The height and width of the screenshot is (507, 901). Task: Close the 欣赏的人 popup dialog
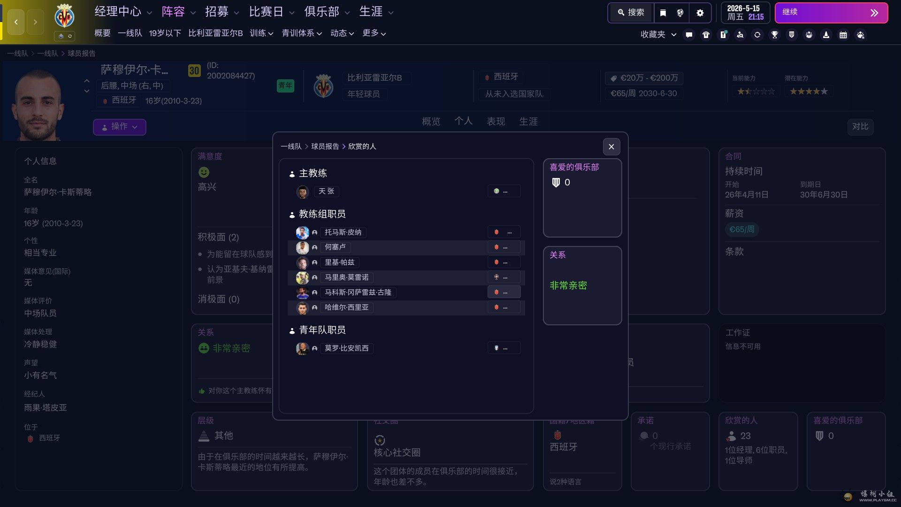pos(611,147)
